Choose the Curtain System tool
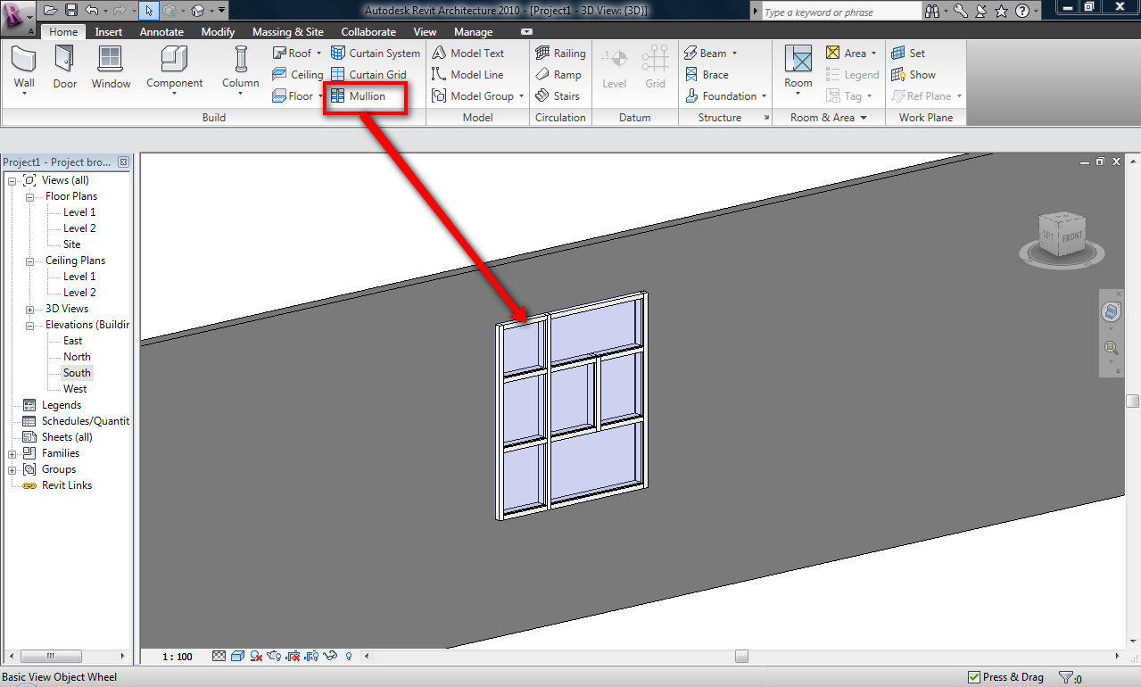This screenshot has height=687, width=1141. [x=375, y=54]
